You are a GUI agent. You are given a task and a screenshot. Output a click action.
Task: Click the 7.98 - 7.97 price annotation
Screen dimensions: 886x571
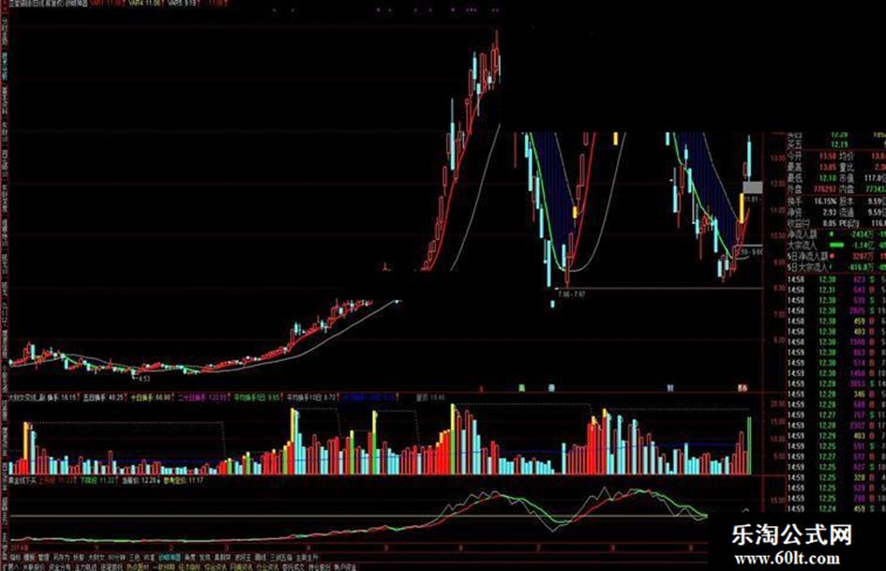[x=571, y=294]
